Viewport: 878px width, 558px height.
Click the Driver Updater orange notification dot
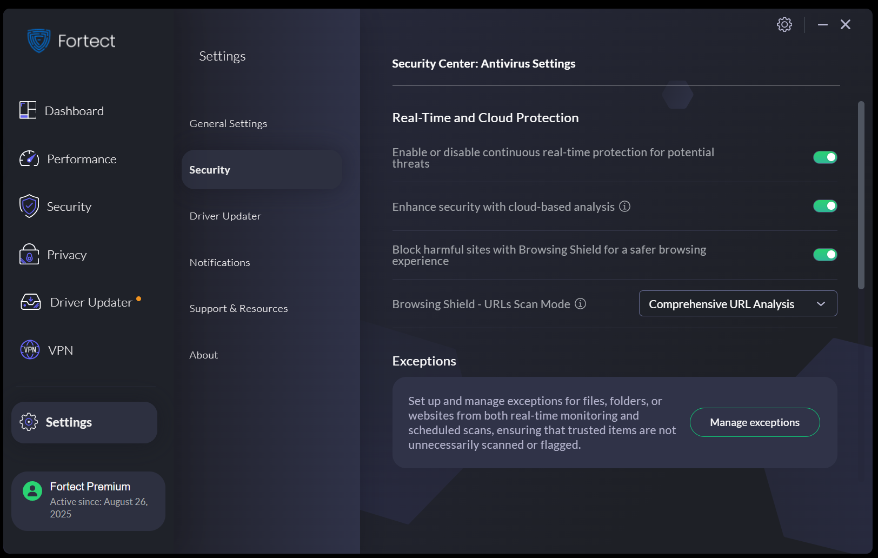139,298
